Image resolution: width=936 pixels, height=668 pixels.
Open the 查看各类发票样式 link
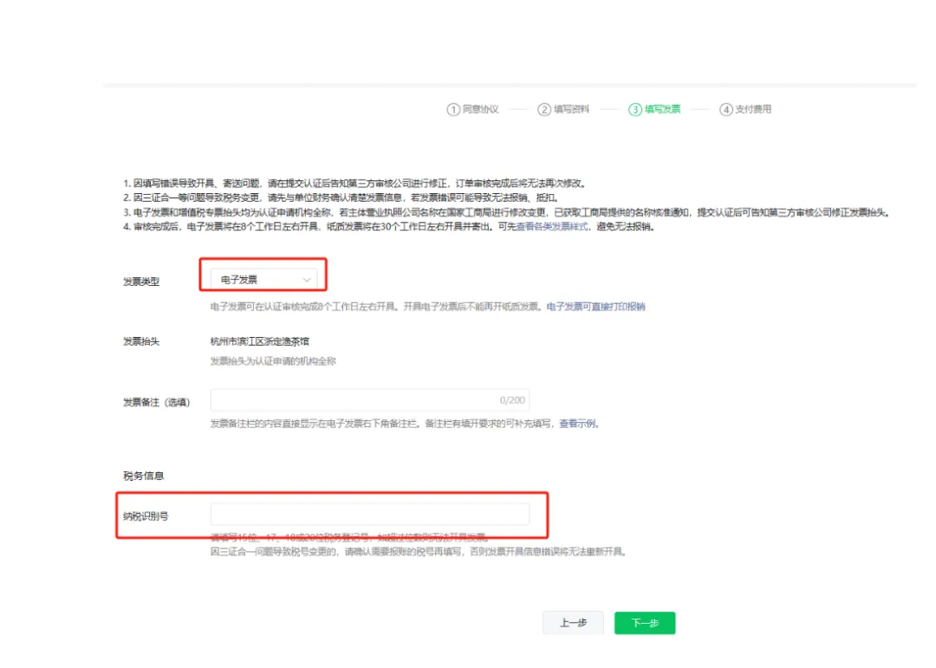click(552, 227)
